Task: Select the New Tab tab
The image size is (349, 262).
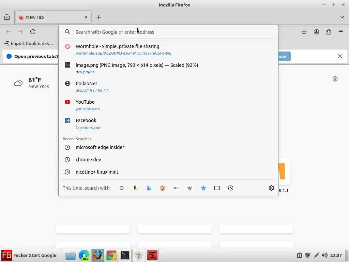Action: [54, 17]
